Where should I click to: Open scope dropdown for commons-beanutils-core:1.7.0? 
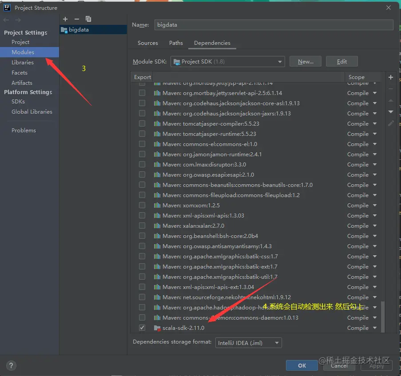tap(375, 185)
